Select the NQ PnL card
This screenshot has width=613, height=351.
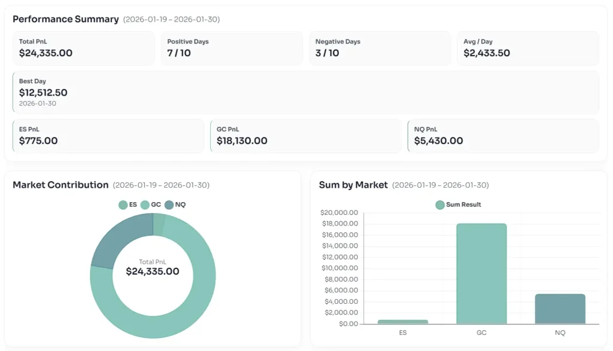point(503,136)
